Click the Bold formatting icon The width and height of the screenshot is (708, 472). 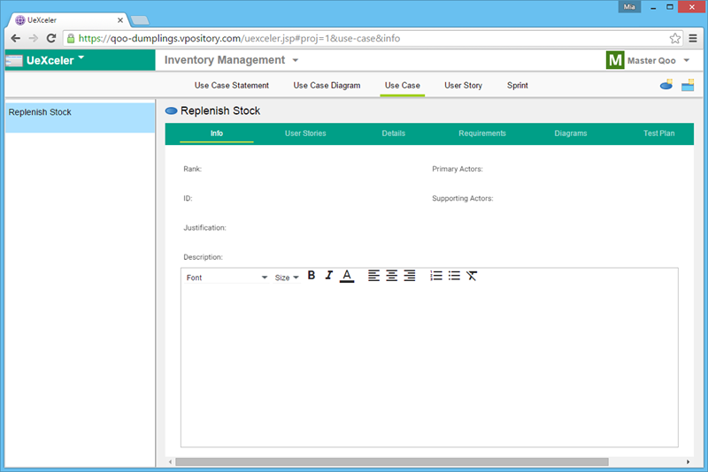tap(312, 276)
